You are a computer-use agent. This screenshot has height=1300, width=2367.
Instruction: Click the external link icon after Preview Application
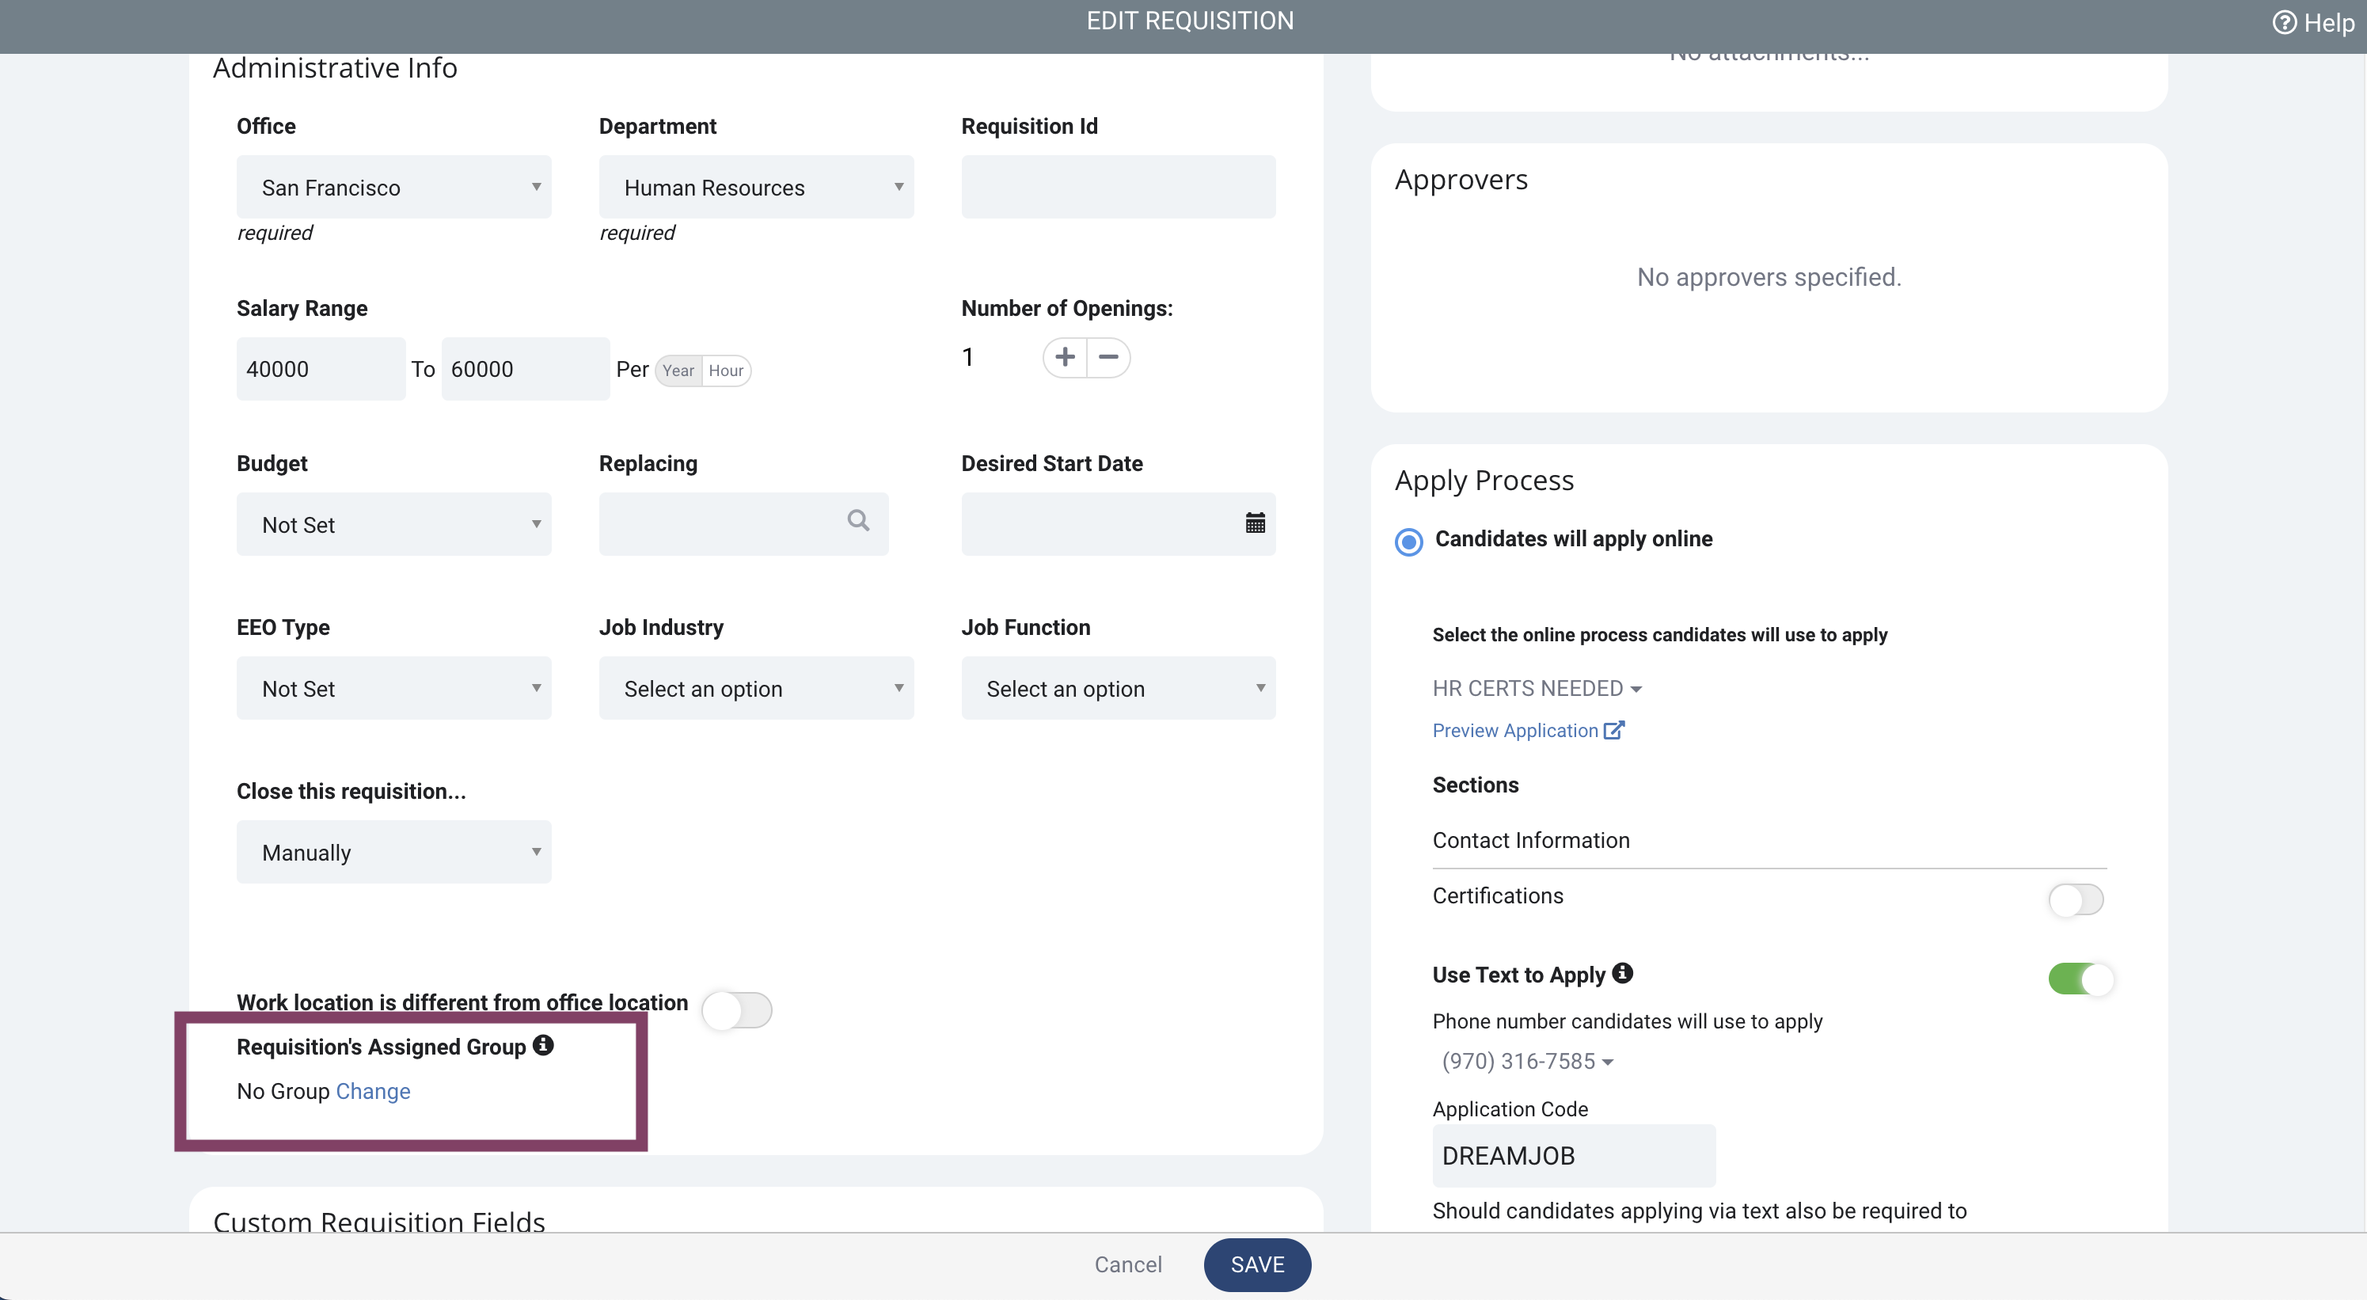click(1614, 729)
